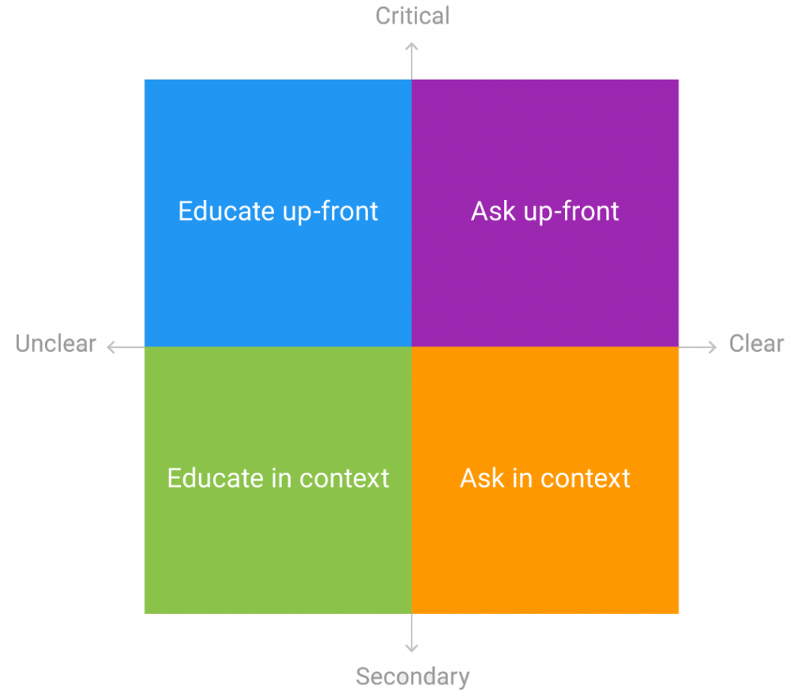The height and width of the screenshot is (690, 809).
Task: Click the upward arrow below Critical
Action: [x=411, y=60]
